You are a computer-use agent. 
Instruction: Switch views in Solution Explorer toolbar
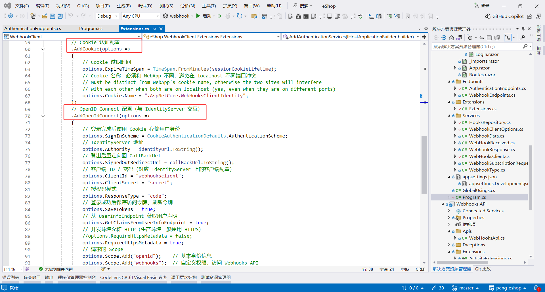coord(459,37)
